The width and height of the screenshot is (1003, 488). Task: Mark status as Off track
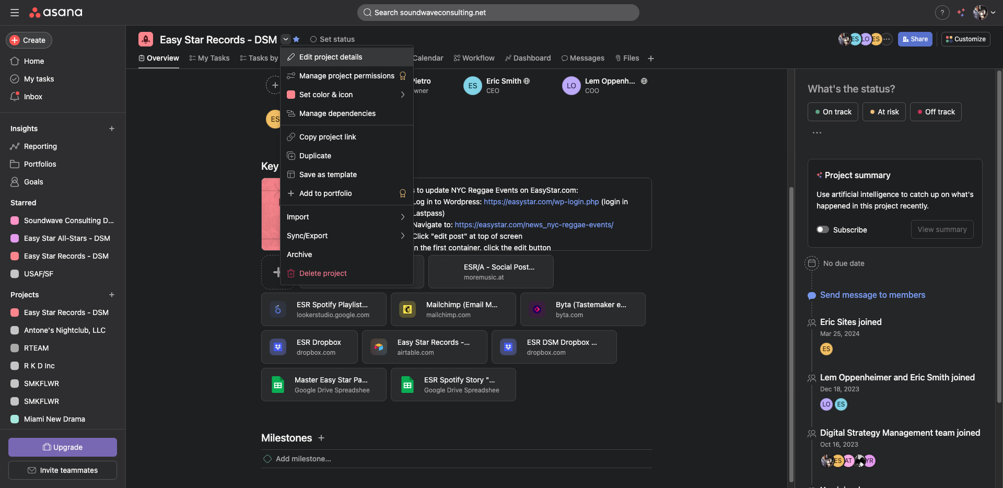point(936,112)
